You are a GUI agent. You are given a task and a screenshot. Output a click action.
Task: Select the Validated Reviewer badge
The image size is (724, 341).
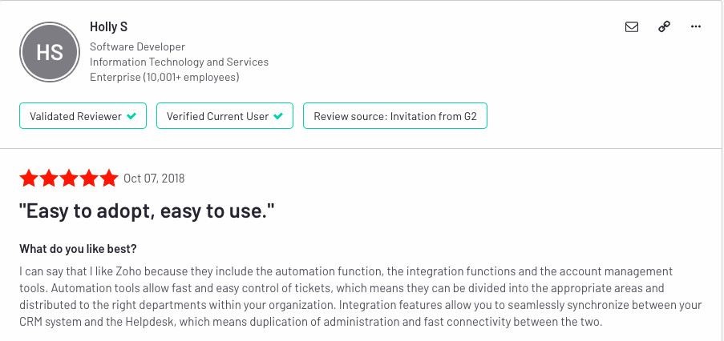83,116
